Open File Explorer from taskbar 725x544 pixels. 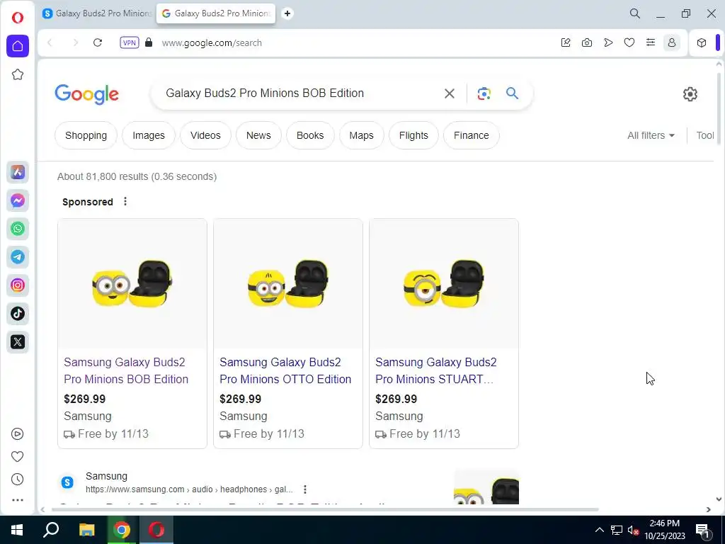[86, 530]
